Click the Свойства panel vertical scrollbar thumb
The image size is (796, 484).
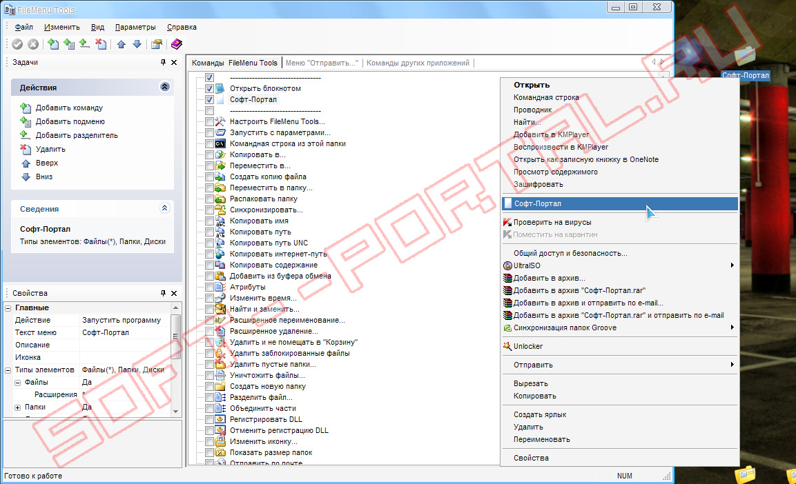[x=175, y=336]
